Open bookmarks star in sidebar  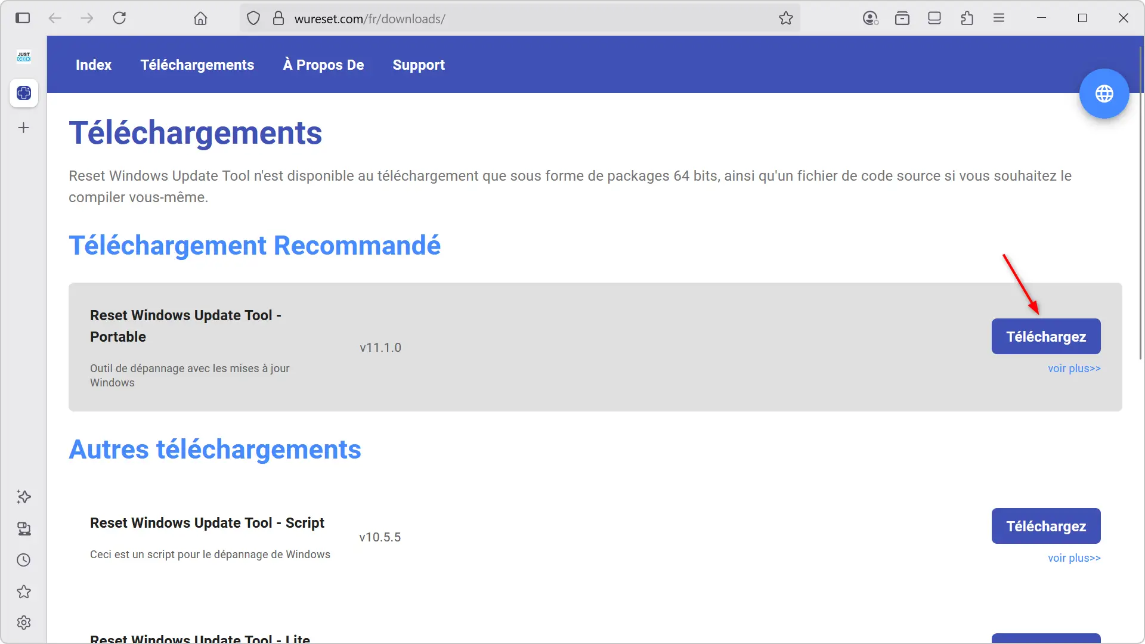pos(24,592)
